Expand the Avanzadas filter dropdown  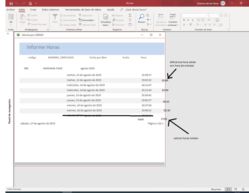pyautogui.click(x=88, y=20)
